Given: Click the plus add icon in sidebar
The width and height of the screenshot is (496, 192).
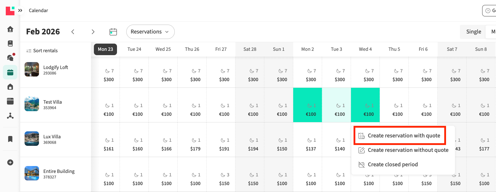Looking at the screenshot, I should pos(10,162).
